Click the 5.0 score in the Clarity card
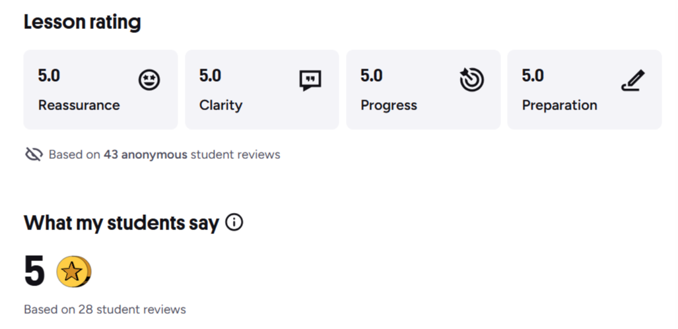This screenshot has height=329, width=678. click(x=210, y=76)
